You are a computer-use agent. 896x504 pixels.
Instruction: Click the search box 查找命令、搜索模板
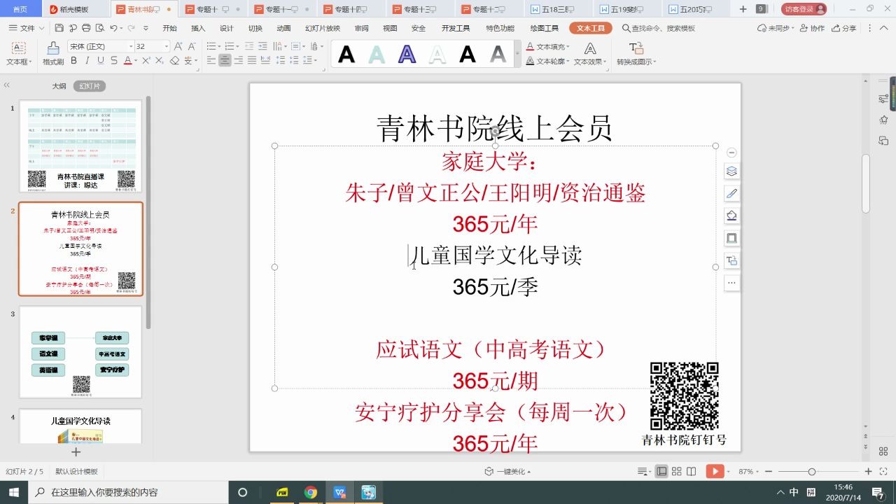click(658, 28)
